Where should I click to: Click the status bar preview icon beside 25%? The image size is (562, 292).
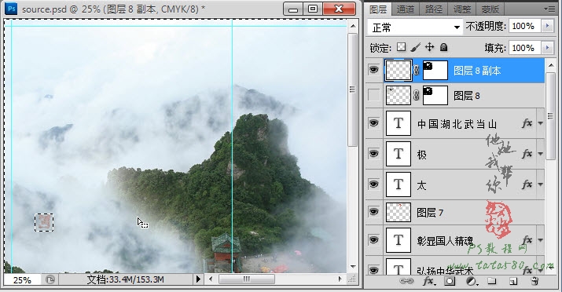click(x=50, y=279)
